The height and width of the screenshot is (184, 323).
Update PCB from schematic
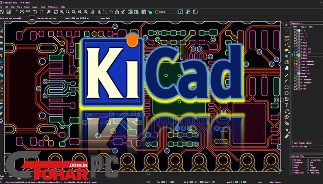pos(144,12)
